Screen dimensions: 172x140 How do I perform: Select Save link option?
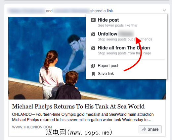click(x=127, y=74)
